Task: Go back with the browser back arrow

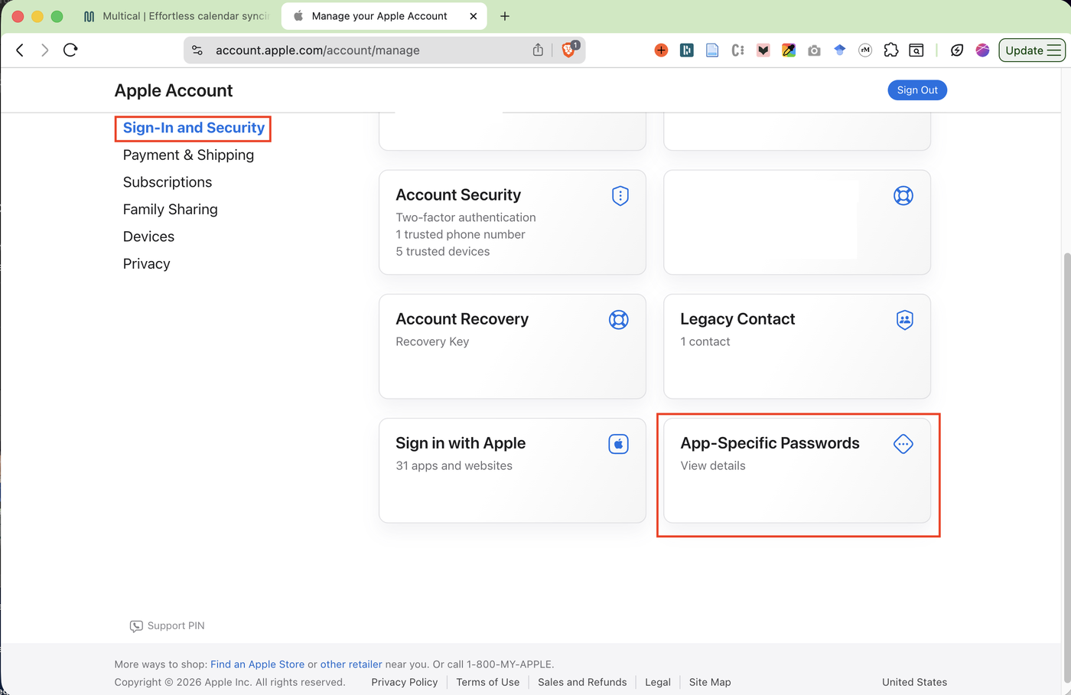Action: 20,50
